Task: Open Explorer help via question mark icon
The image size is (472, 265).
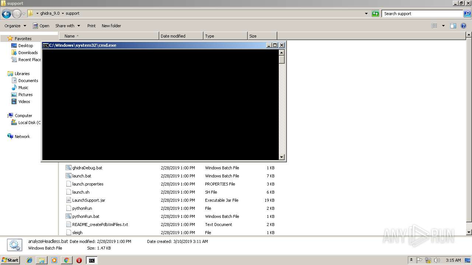Action: [x=464, y=26]
